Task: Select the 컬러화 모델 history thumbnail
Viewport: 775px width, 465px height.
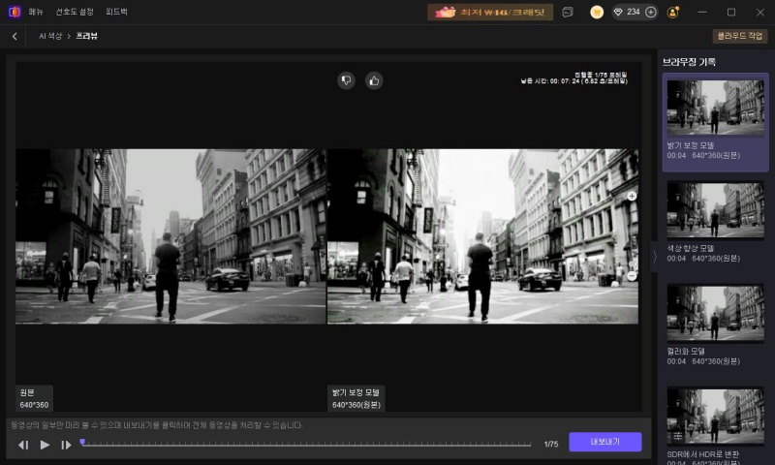Action: [x=715, y=313]
